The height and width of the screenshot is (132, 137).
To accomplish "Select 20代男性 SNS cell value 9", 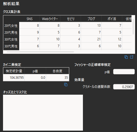I will (29, 32).
